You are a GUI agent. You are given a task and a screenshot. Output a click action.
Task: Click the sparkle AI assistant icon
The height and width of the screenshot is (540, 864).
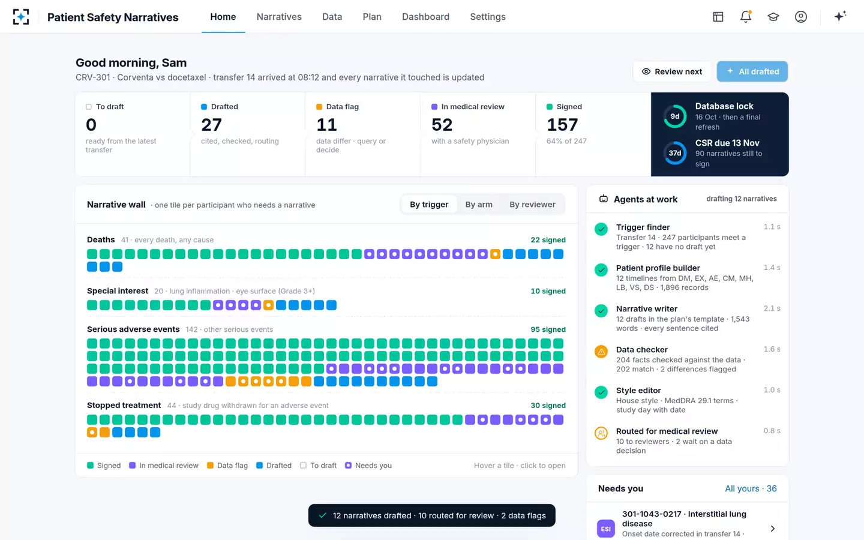coord(840,16)
